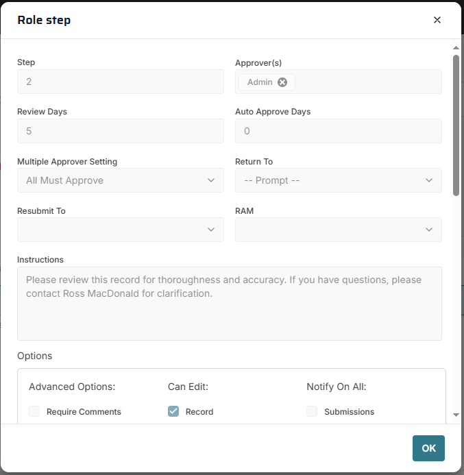Expand the Return To dropdown

pyautogui.click(x=338, y=180)
